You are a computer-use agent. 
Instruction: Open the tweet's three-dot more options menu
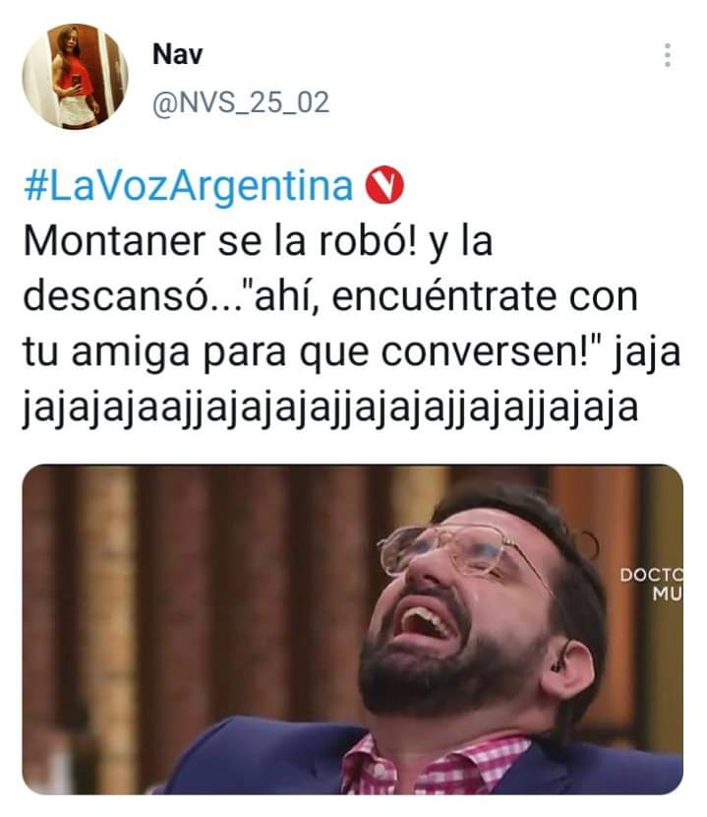click(667, 55)
